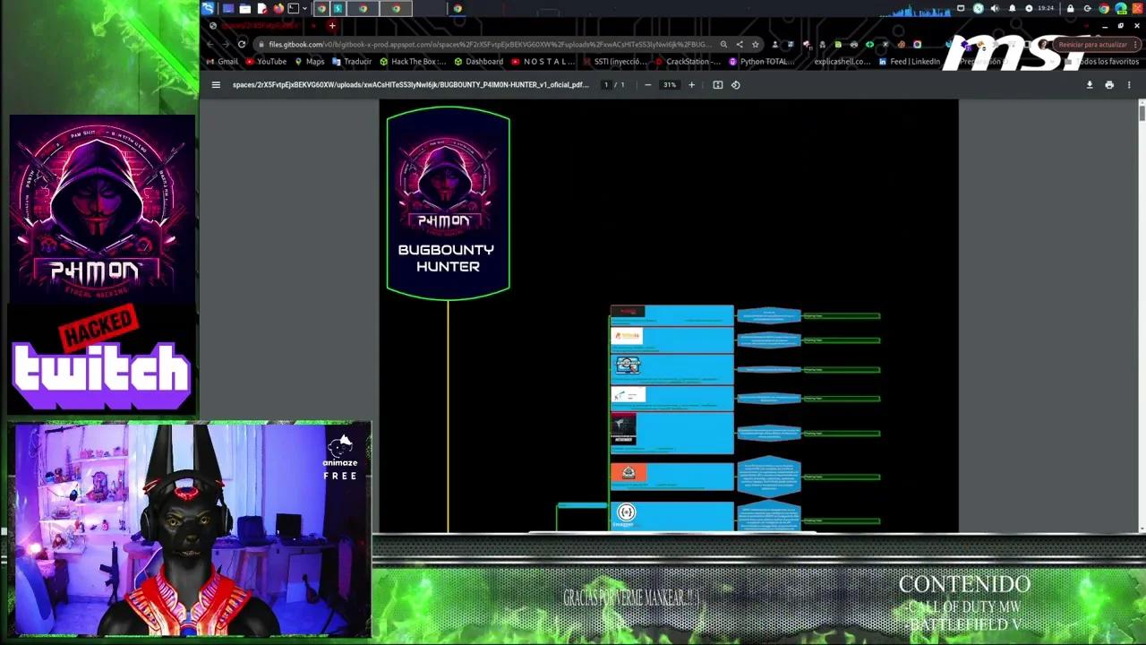The width and height of the screenshot is (1146, 645).
Task: Bookmark this page with the star icon
Action: (x=755, y=44)
